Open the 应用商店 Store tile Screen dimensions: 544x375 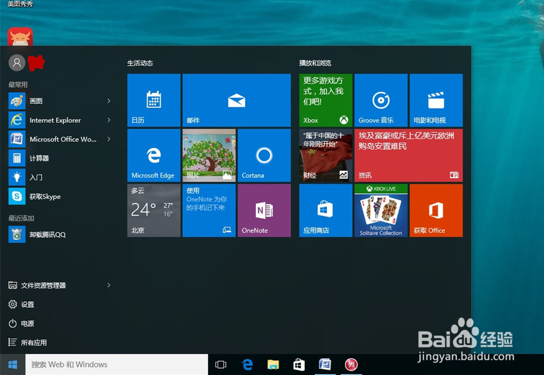click(x=326, y=210)
